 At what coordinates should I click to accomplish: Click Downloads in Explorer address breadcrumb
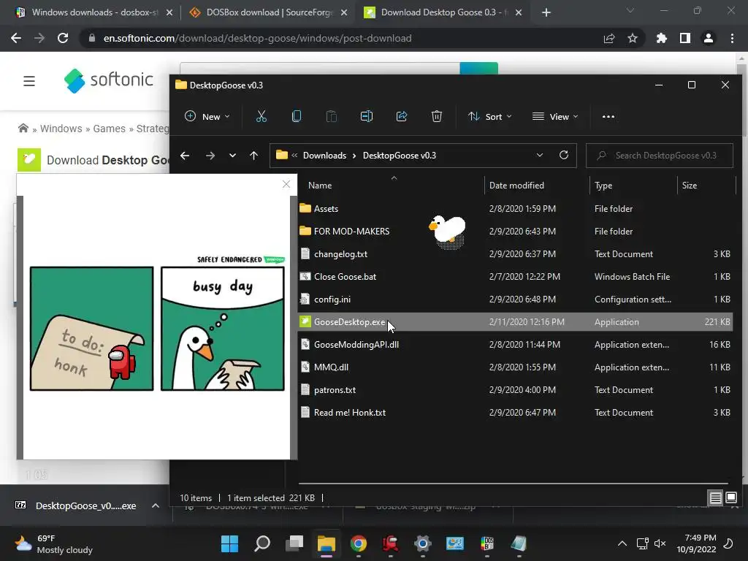click(324, 156)
